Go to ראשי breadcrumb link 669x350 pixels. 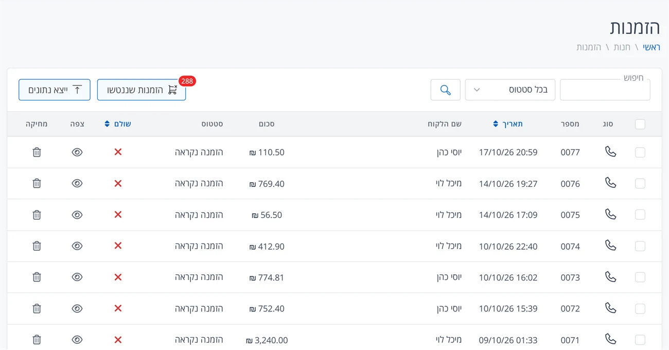pyautogui.click(x=652, y=47)
